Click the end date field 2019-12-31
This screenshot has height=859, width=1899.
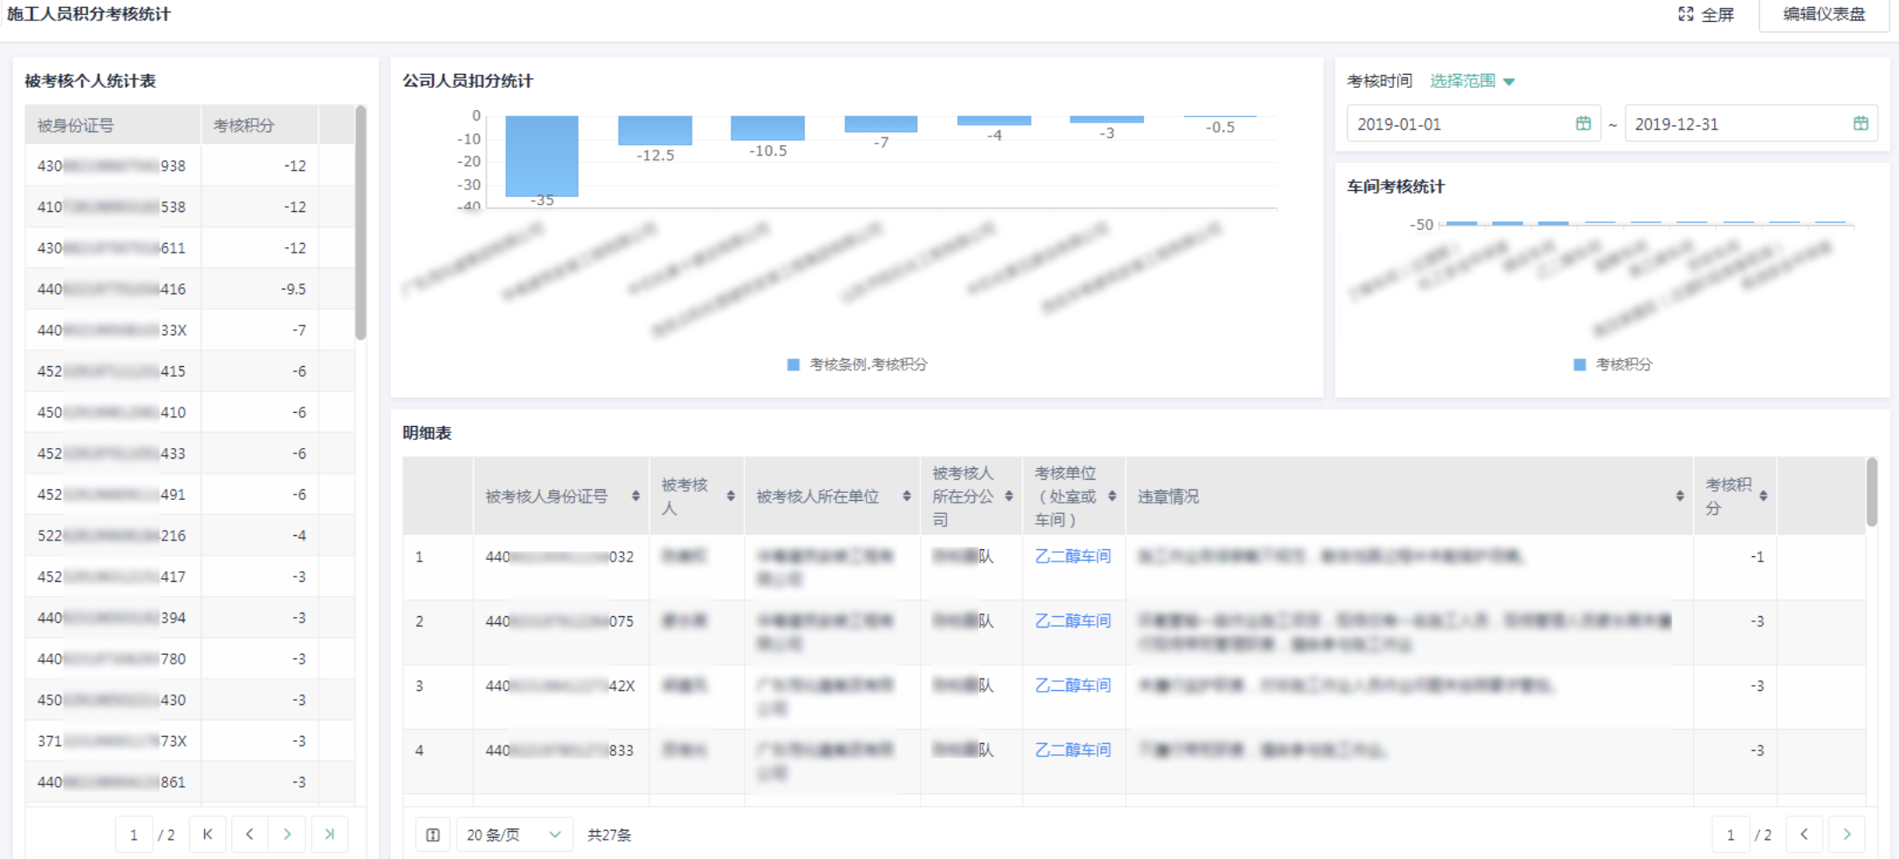[x=1751, y=123]
